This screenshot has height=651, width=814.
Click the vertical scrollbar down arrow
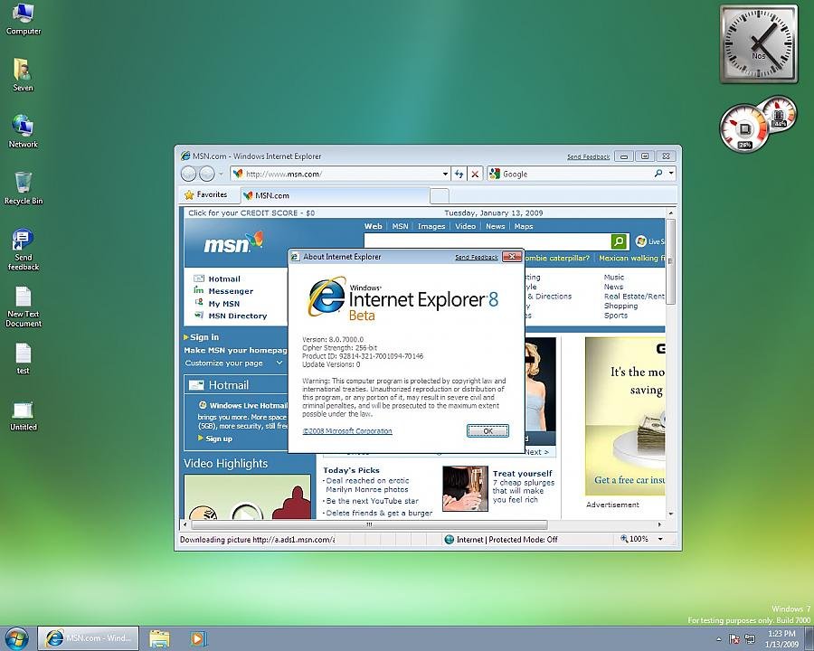[671, 514]
